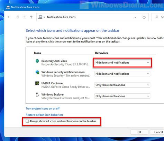Refresh the Notification Area Icons page
Image resolution: width=164 pixels, height=141 pixels.
tap(144, 17)
